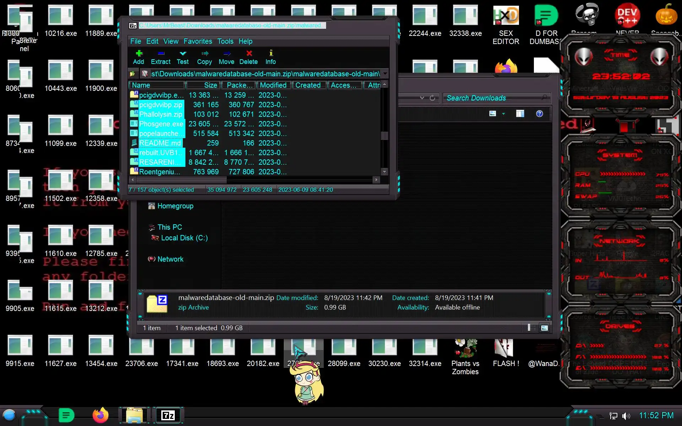Screen dimensions: 682x426
Task: Click the up-folder icon beside address bar
Action: pyautogui.click(x=132, y=74)
